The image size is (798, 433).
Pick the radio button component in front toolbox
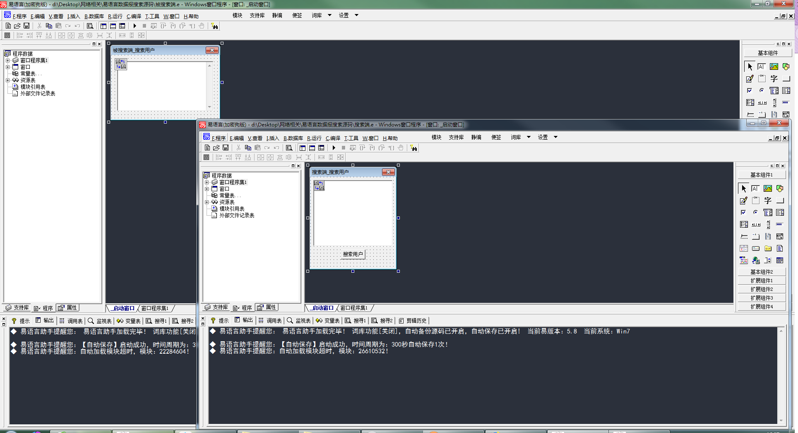pyautogui.click(x=756, y=213)
